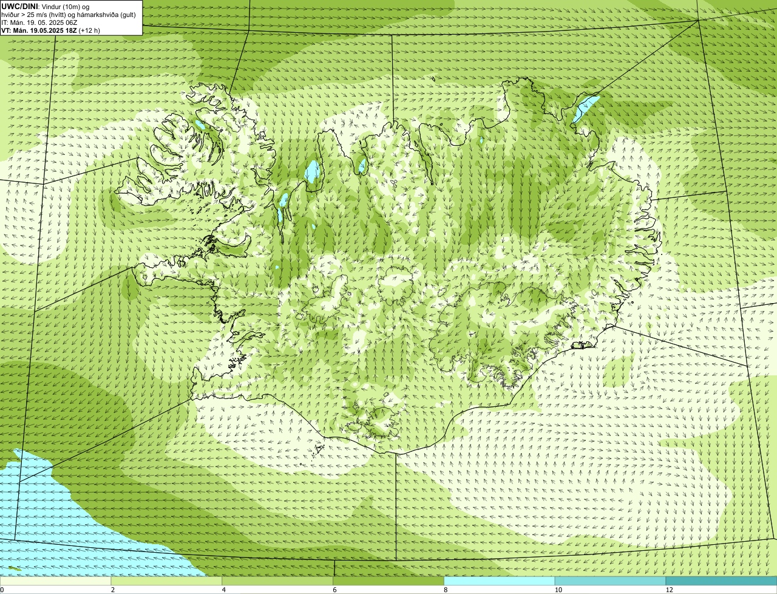Click the '12' label on the wind scale
This screenshot has width=777, height=594.
pos(670,590)
